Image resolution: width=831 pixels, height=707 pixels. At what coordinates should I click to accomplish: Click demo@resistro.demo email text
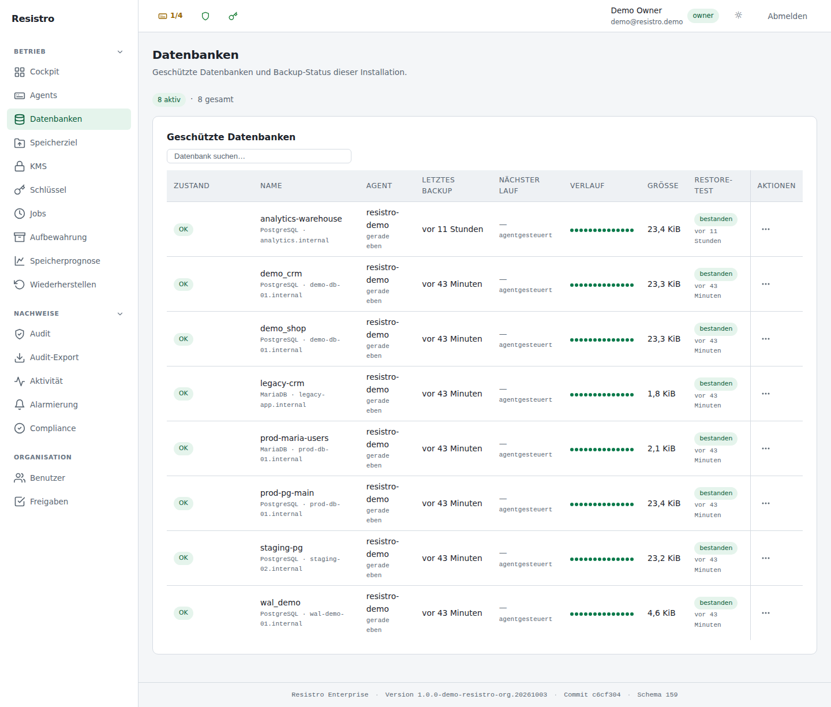[x=647, y=22]
